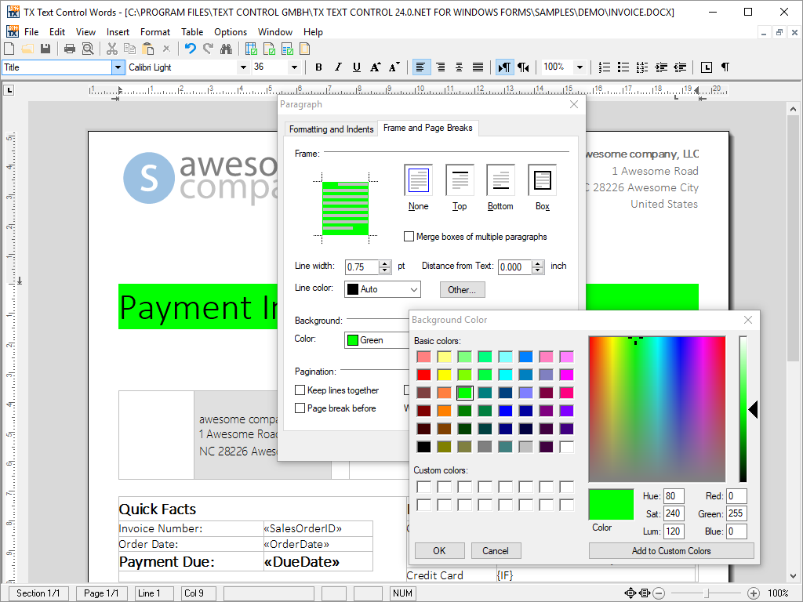
Task: Click the numbered list icon
Action: (605, 67)
